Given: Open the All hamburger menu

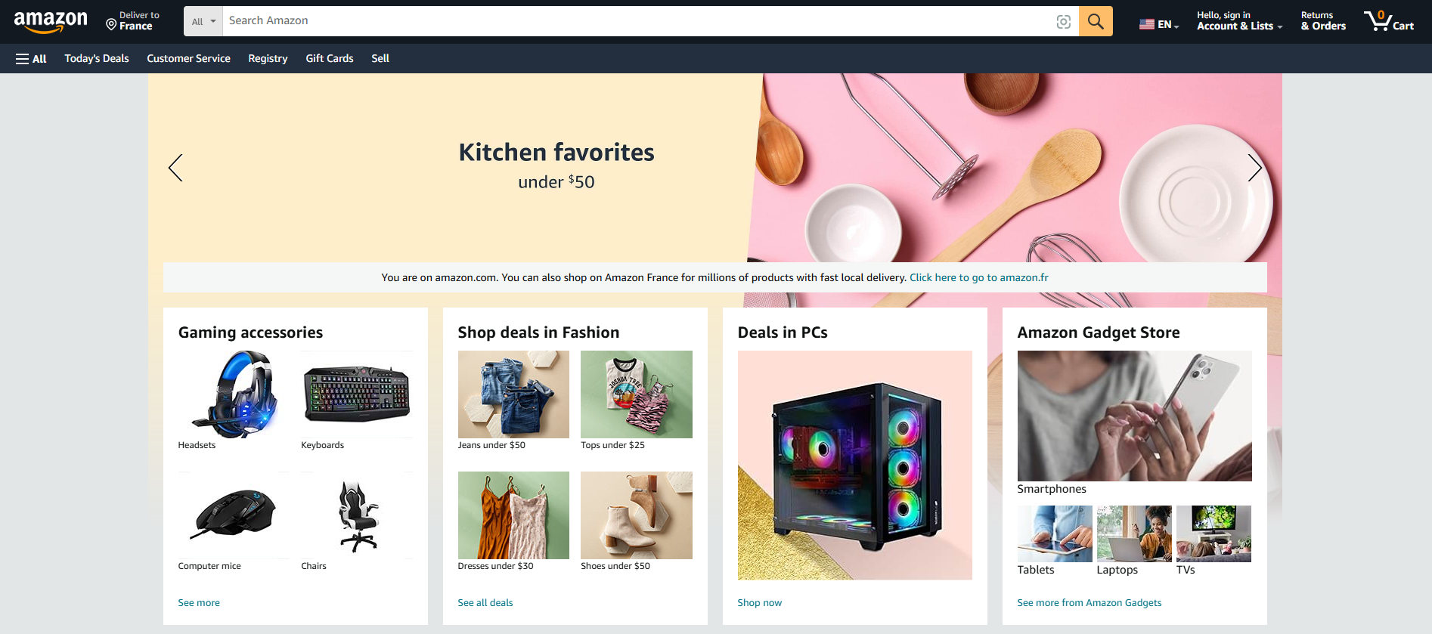Looking at the screenshot, I should tap(31, 59).
